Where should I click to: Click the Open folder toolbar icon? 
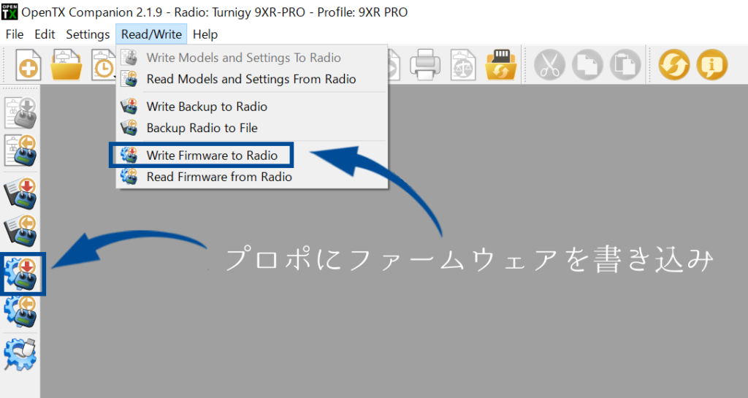[66, 65]
